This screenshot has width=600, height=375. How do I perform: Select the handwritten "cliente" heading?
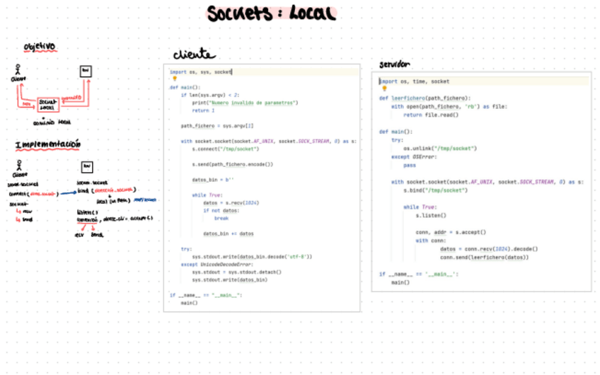pos(195,54)
